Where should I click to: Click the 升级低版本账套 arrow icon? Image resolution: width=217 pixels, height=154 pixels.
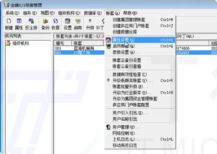[108, 80]
